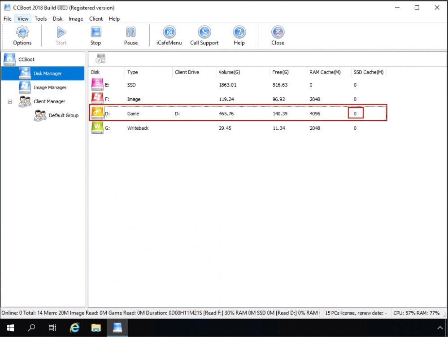
Task: Click the disk tool icon above the list
Action: 100,58
